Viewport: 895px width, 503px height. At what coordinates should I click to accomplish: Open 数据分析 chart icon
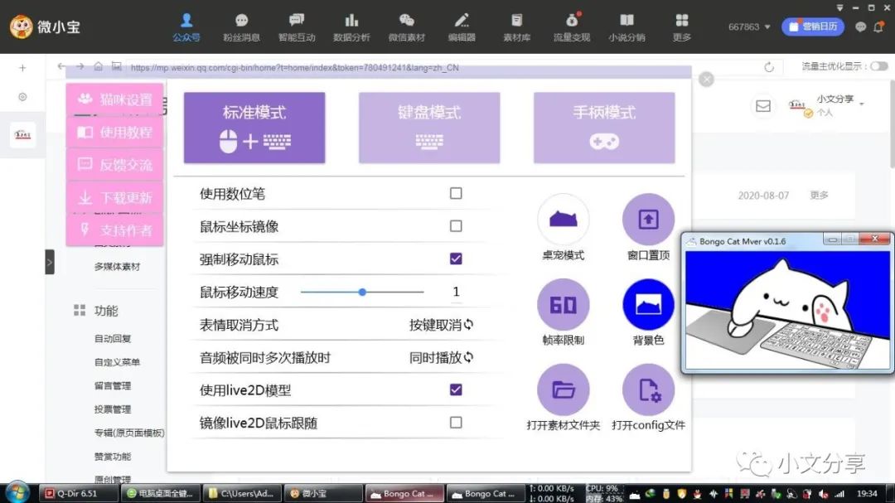point(351,21)
